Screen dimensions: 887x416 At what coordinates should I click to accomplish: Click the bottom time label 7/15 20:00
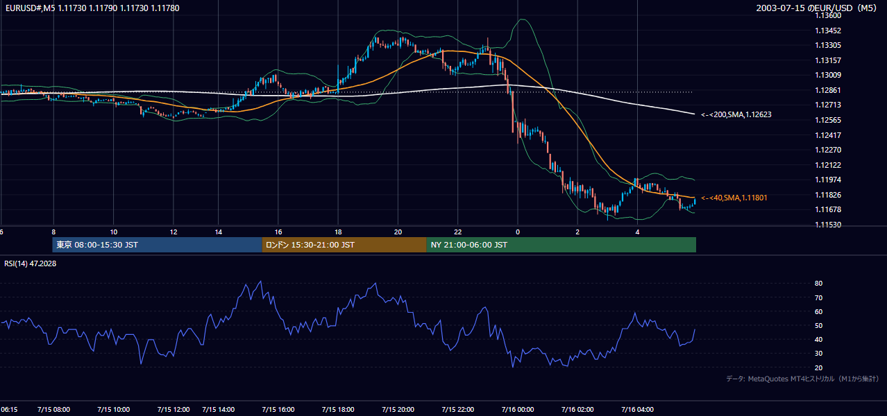coord(398,410)
